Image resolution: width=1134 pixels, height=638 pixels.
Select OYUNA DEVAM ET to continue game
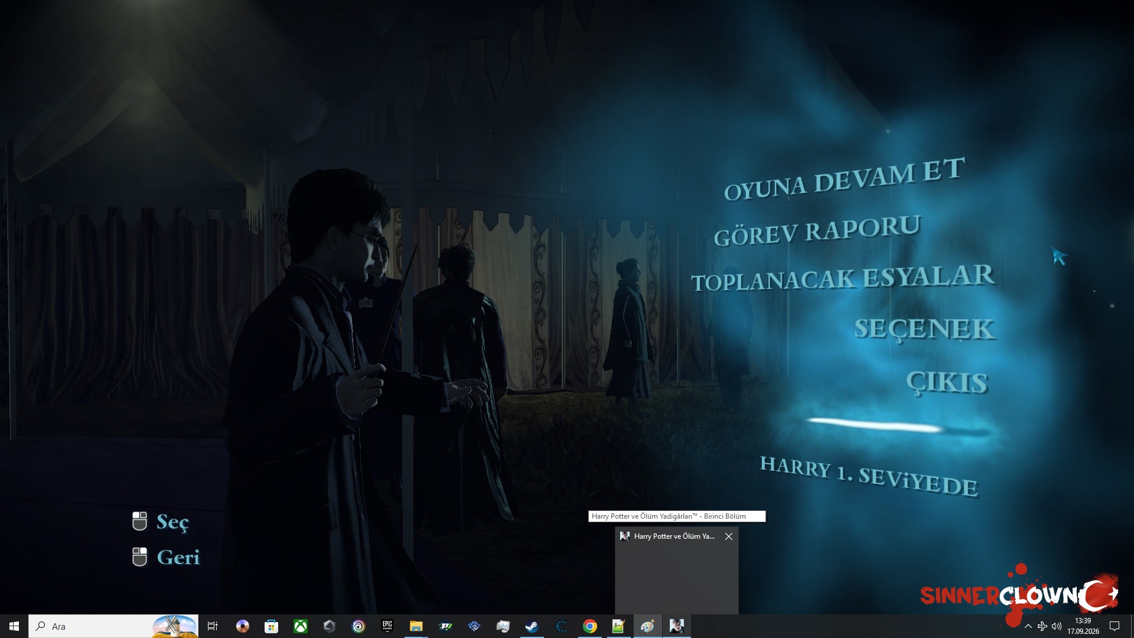coord(845,179)
